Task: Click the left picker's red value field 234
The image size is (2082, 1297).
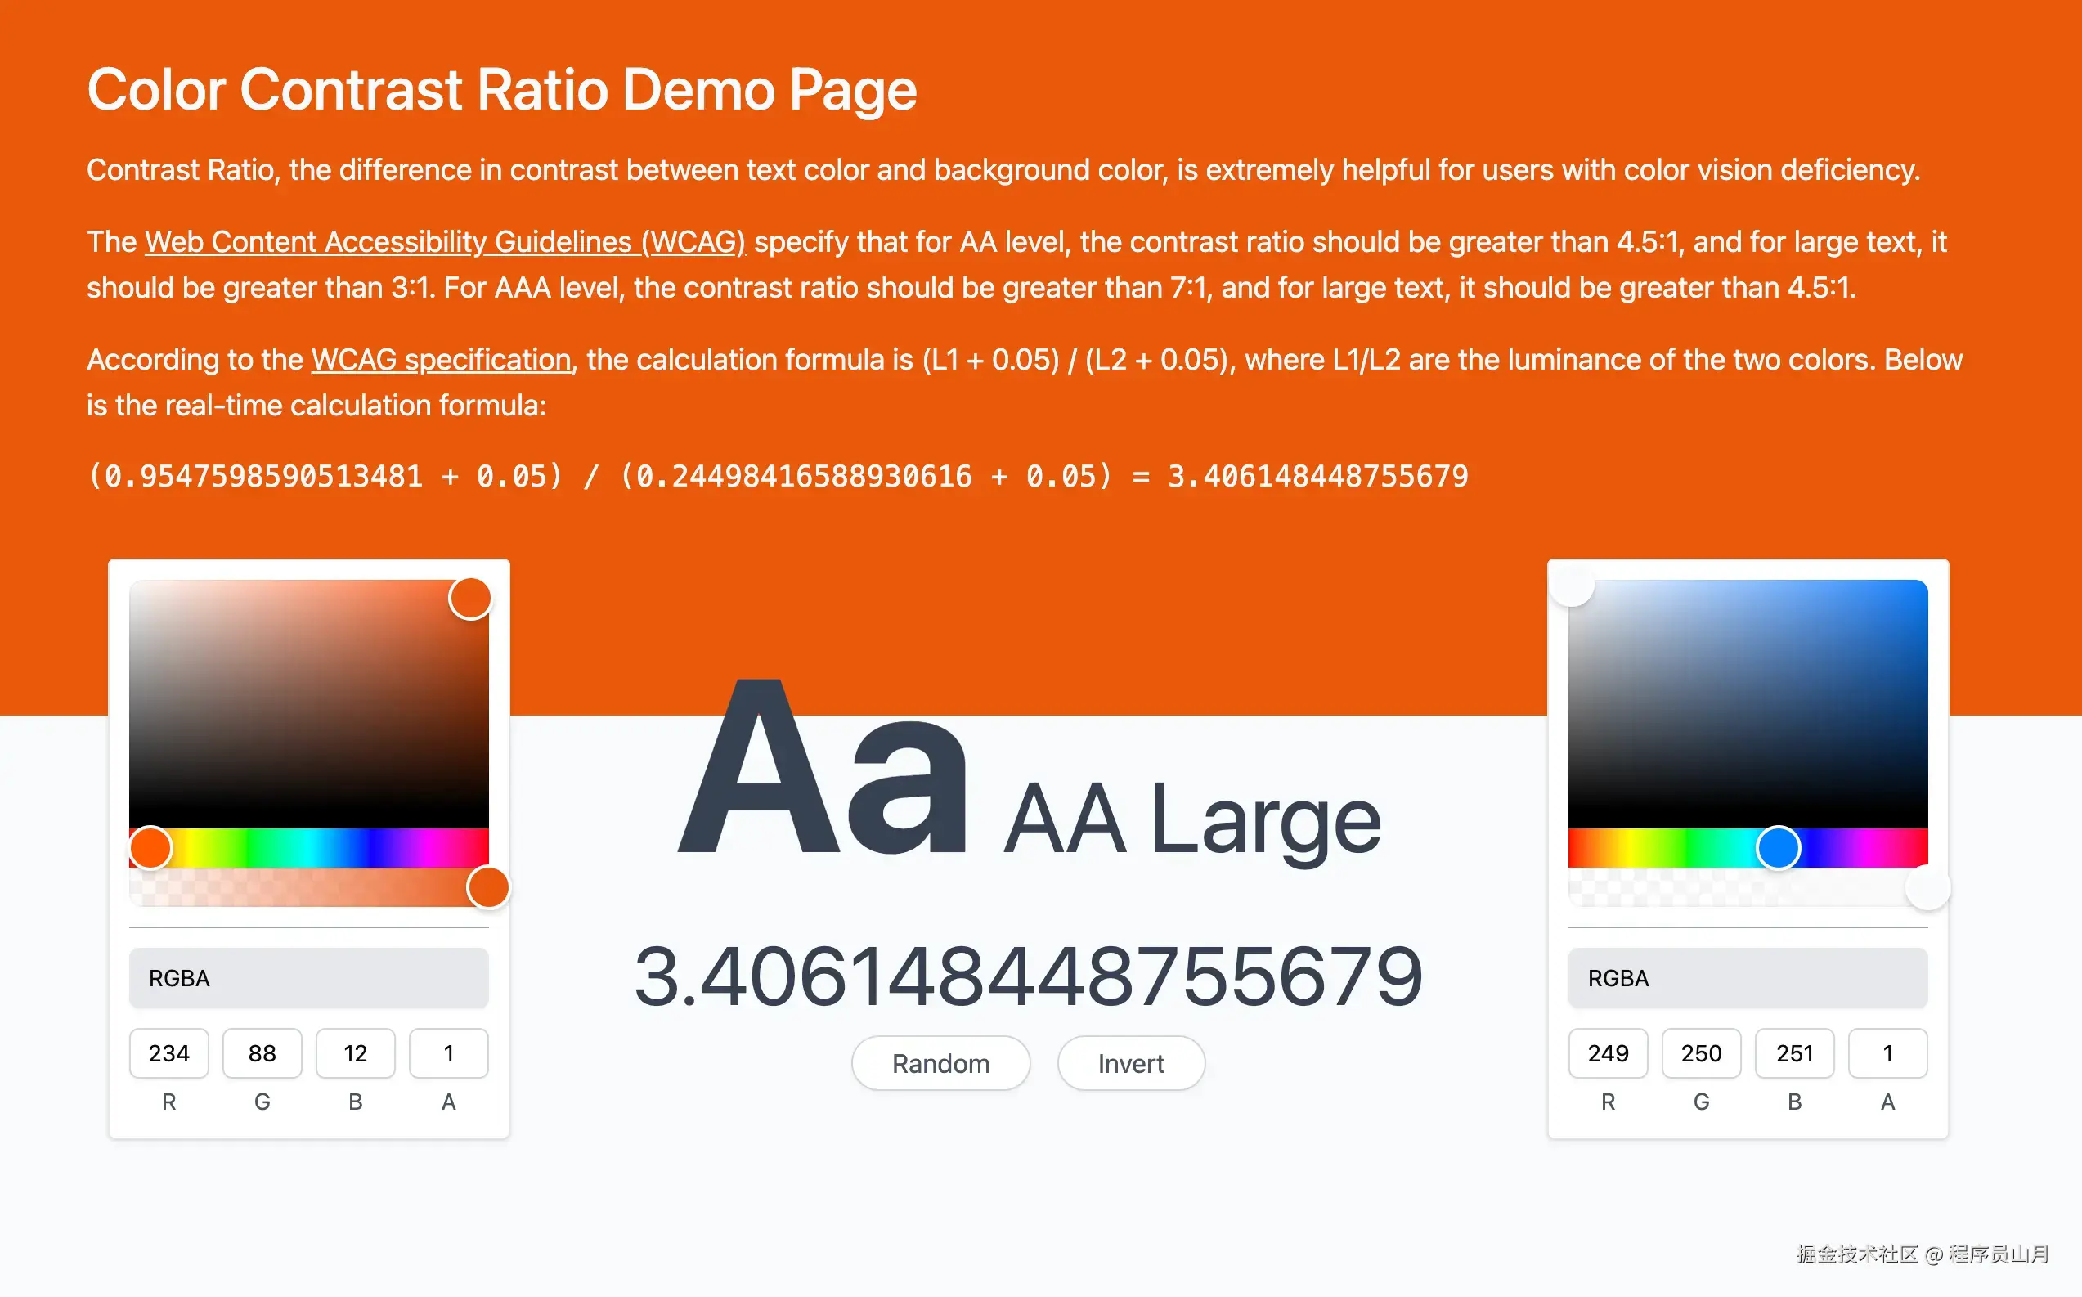Action: click(x=169, y=1052)
